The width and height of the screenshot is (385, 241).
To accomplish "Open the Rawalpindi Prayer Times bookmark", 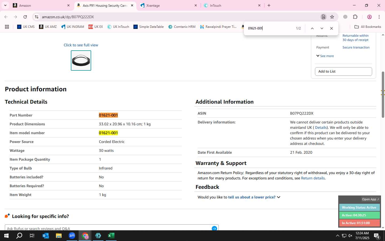I will click(x=218, y=27).
